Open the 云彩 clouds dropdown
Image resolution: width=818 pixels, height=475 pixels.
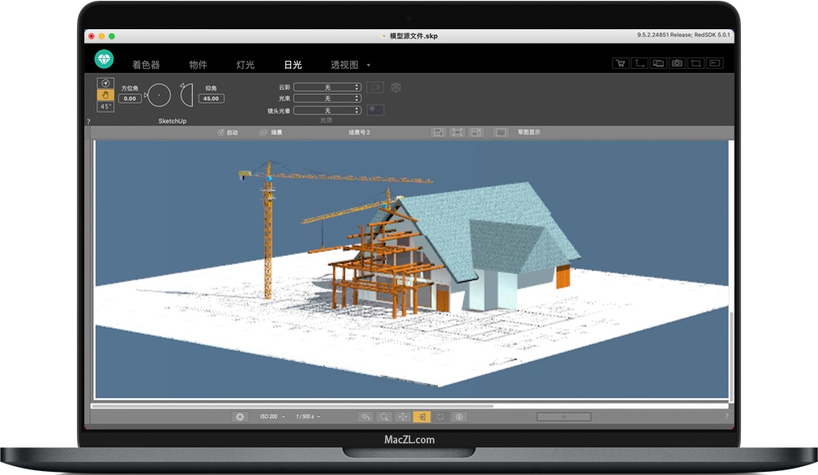[x=327, y=87]
